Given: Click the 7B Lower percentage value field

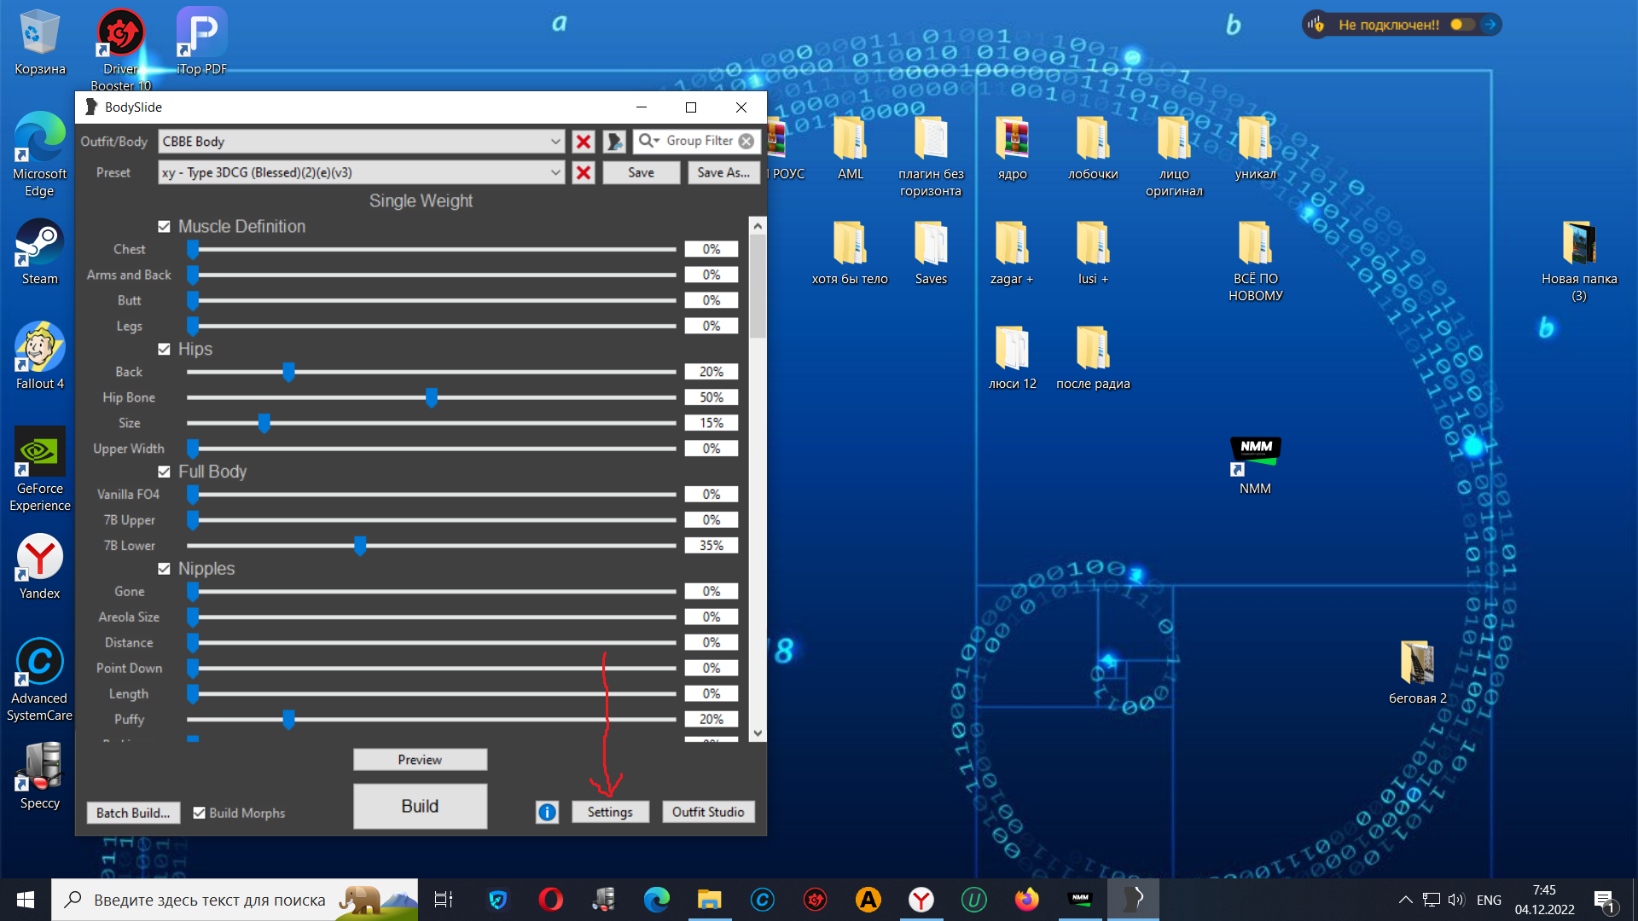Looking at the screenshot, I should click(x=711, y=546).
